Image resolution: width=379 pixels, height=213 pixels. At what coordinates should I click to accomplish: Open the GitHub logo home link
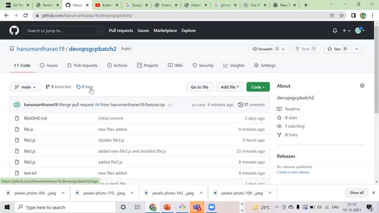click(14, 31)
